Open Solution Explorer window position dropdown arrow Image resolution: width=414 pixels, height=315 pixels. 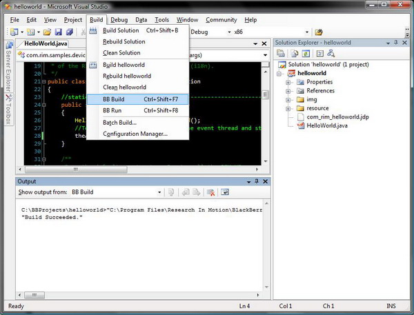click(x=388, y=43)
